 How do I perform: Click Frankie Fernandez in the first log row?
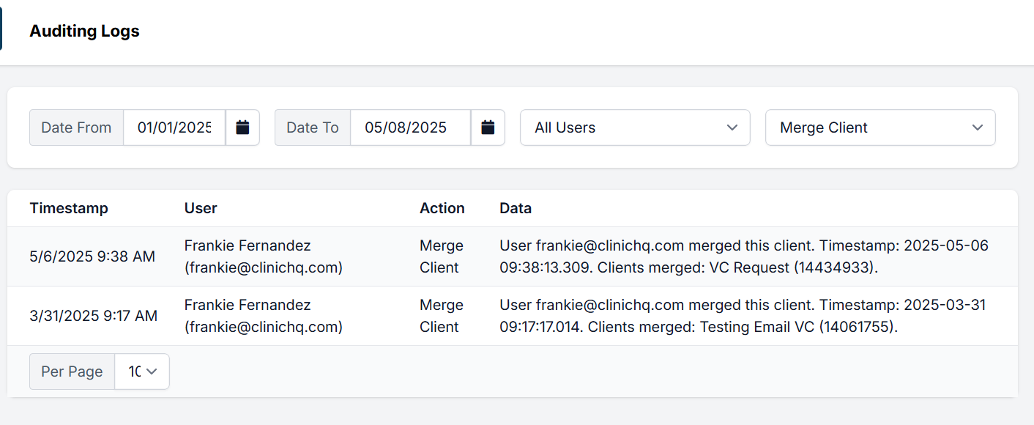coord(248,245)
